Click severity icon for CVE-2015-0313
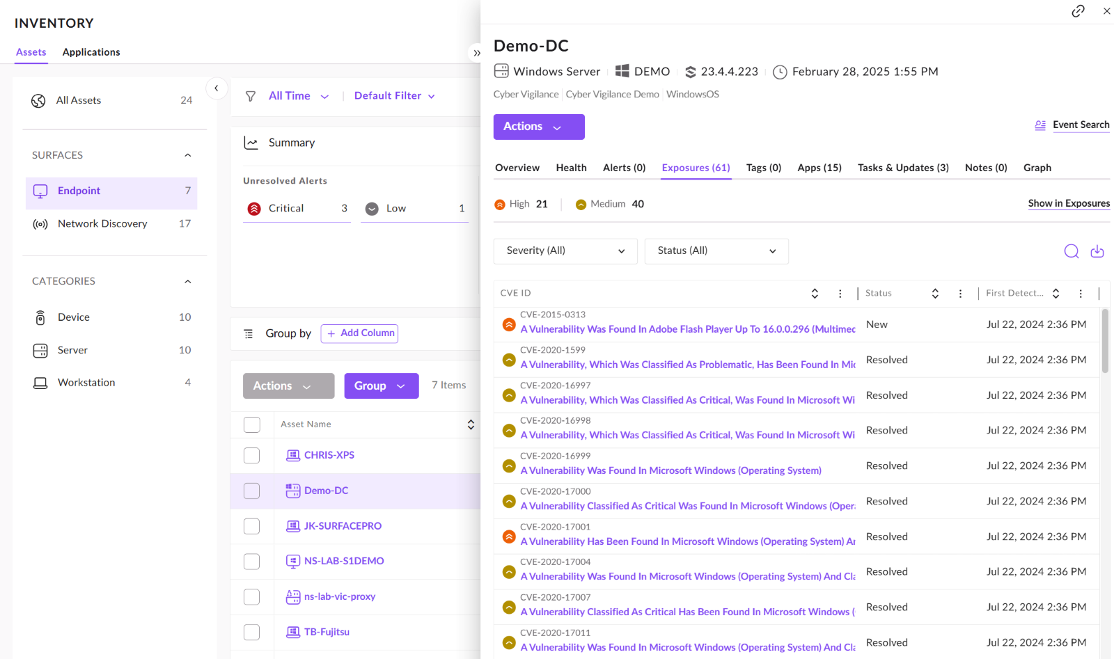Viewport: 1114px width, 659px height. point(509,325)
